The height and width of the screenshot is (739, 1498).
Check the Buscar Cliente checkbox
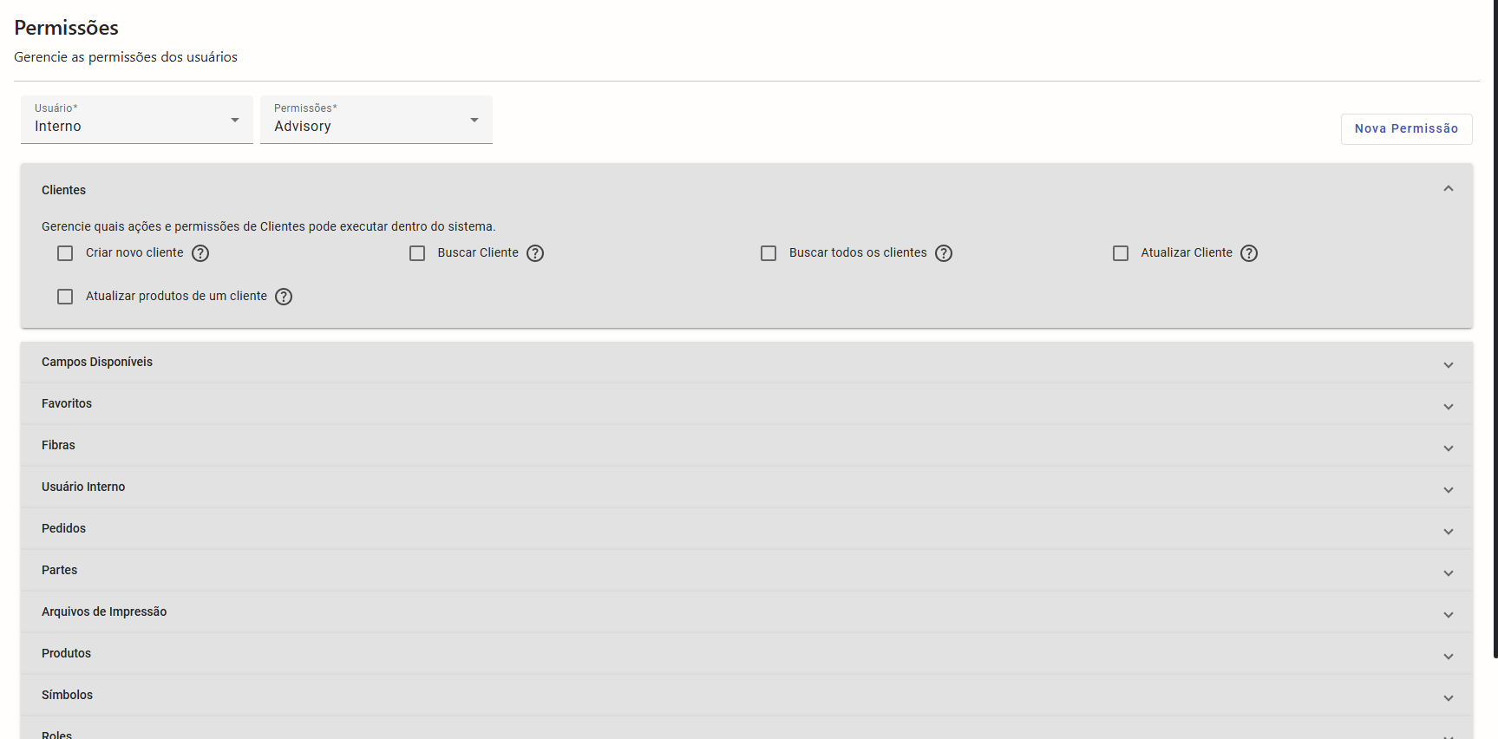(417, 253)
